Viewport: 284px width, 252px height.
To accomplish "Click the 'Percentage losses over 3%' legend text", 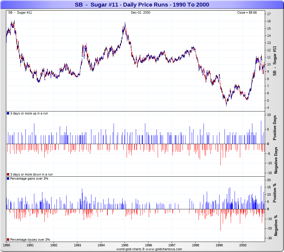I will tap(30, 240).
